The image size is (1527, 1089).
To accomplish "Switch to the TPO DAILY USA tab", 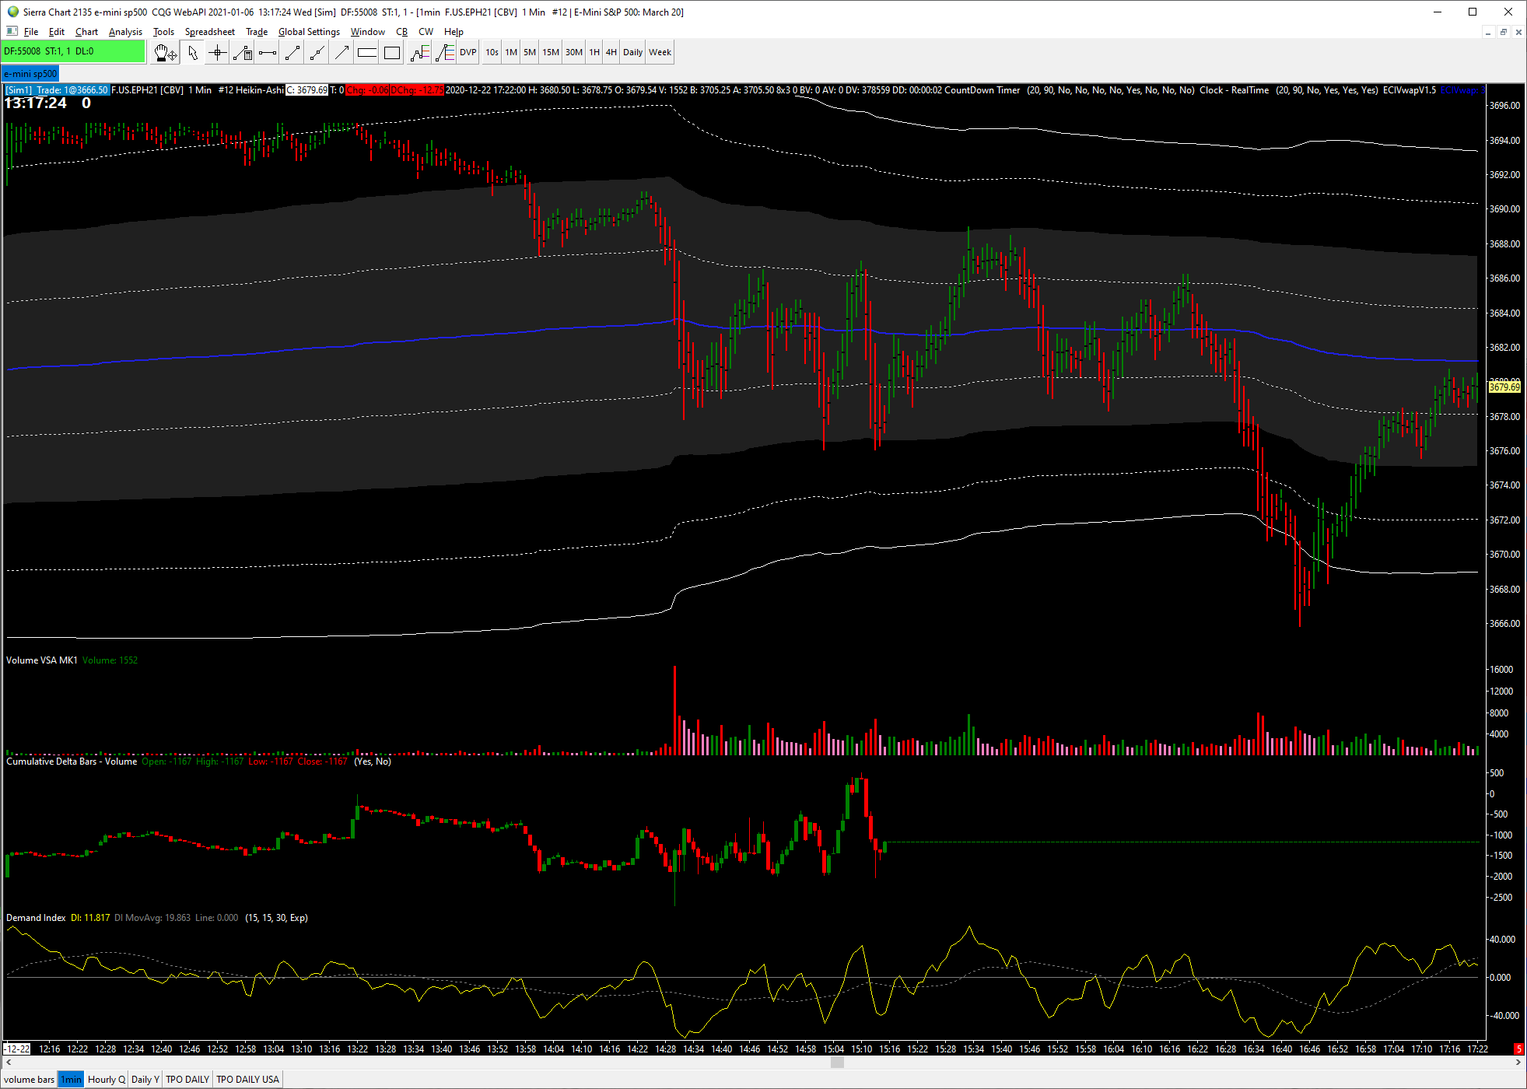I will pyautogui.click(x=247, y=1080).
